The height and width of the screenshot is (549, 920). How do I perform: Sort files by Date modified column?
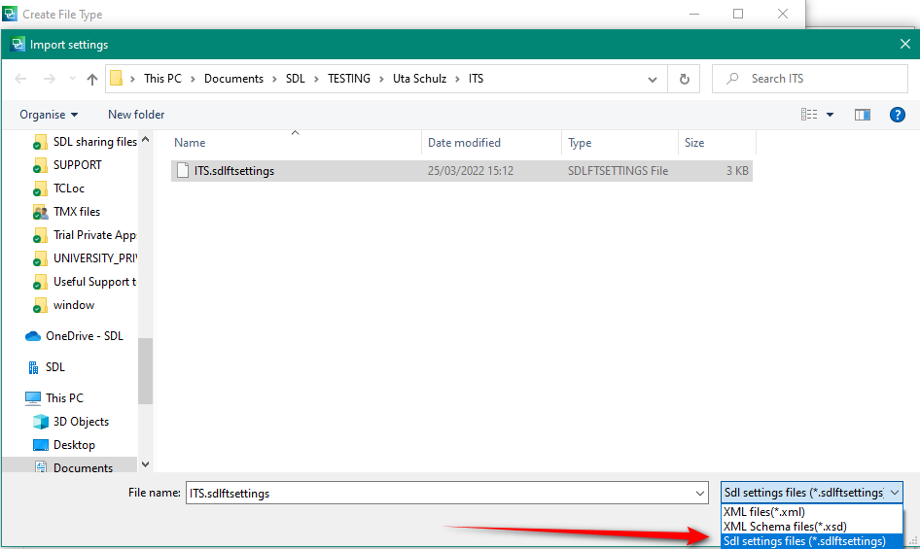pos(492,143)
